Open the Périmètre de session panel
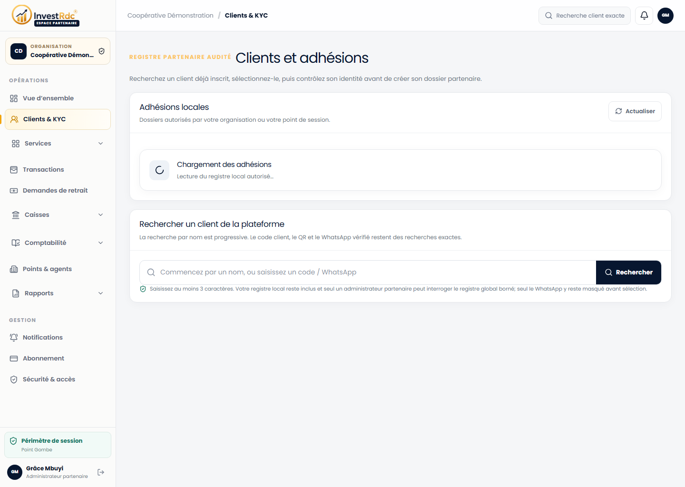This screenshot has width=685, height=487. click(58, 445)
